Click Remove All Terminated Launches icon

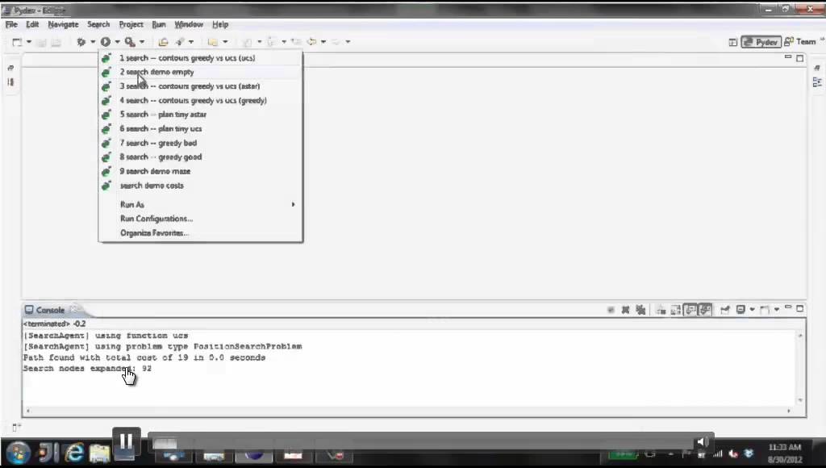(640, 310)
